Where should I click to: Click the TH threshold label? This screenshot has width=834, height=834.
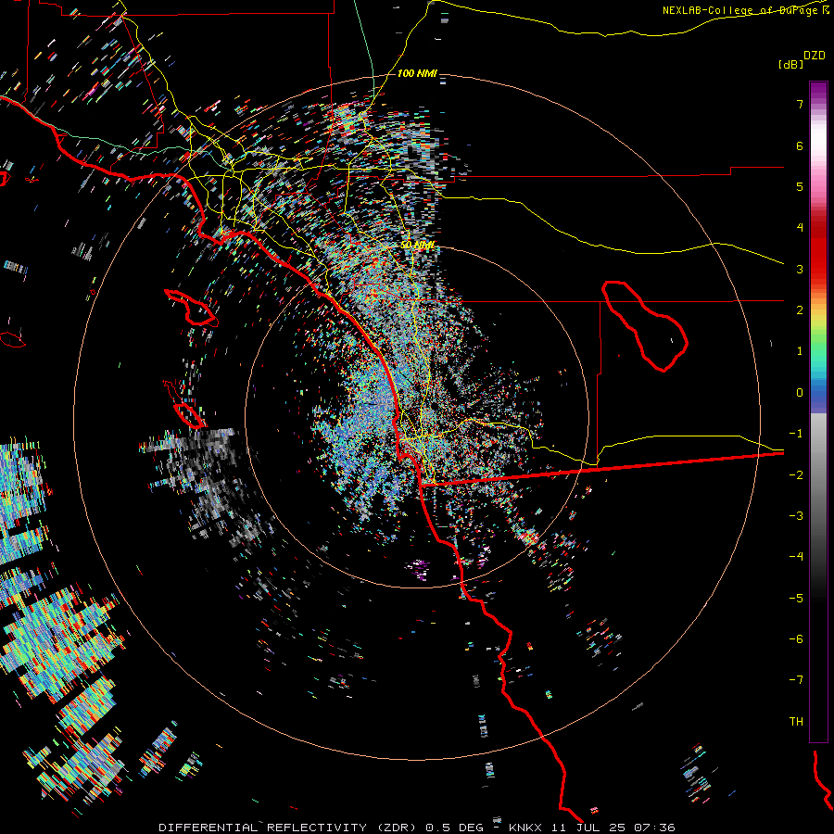pyautogui.click(x=796, y=722)
